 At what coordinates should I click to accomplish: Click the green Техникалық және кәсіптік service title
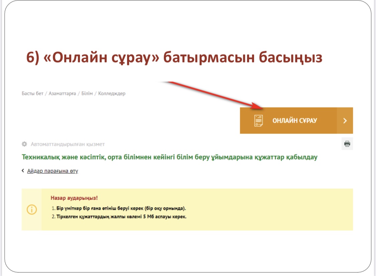(x=169, y=157)
